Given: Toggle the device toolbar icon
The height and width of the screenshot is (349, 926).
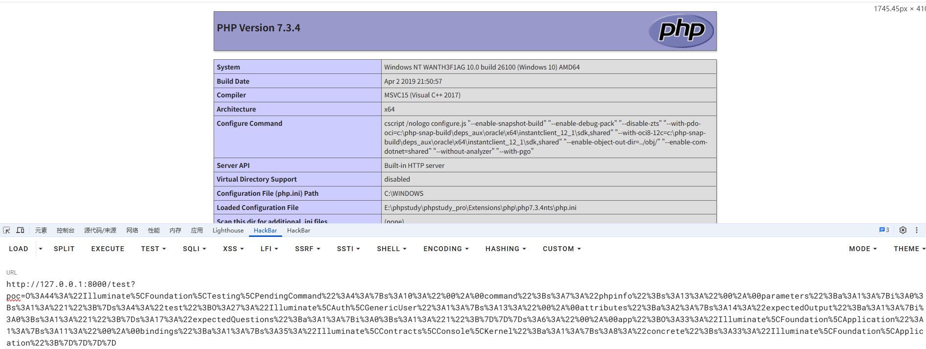Looking at the screenshot, I should tap(20, 230).
